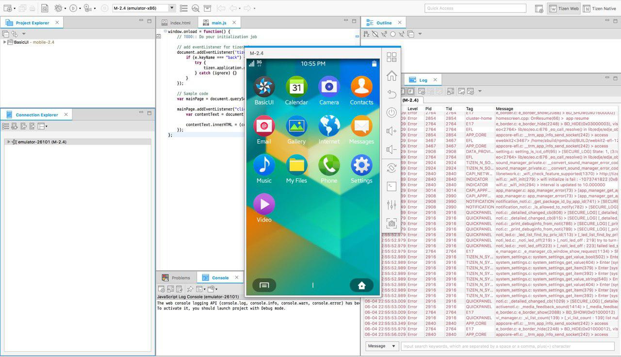Select Log view tab

click(423, 80)
